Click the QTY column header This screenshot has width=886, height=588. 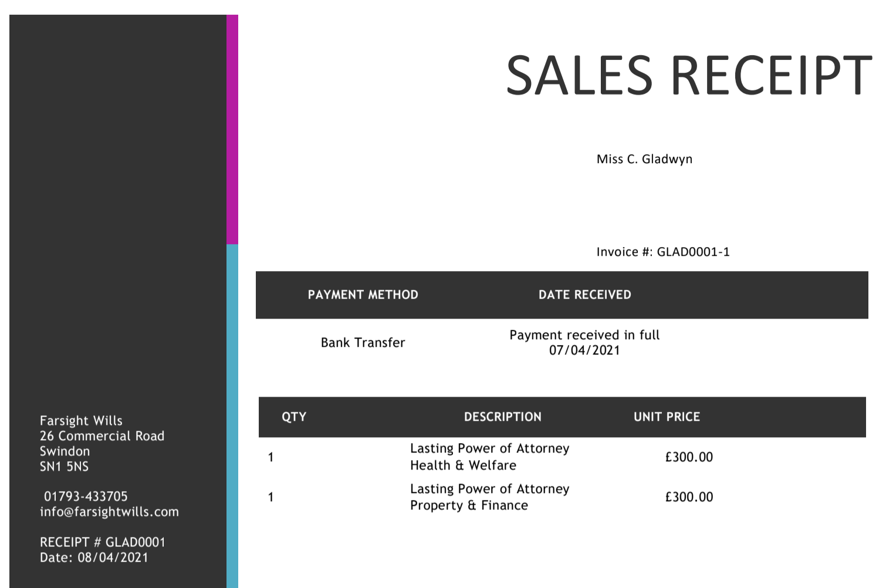coord(294,417)
